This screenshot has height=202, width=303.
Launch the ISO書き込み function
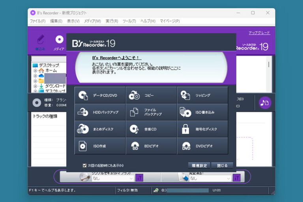pyautogui.click(x=202, y=112)
